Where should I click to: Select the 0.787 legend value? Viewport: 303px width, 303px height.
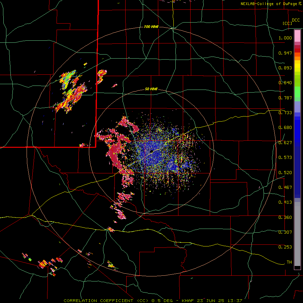(x=285, y=98)
